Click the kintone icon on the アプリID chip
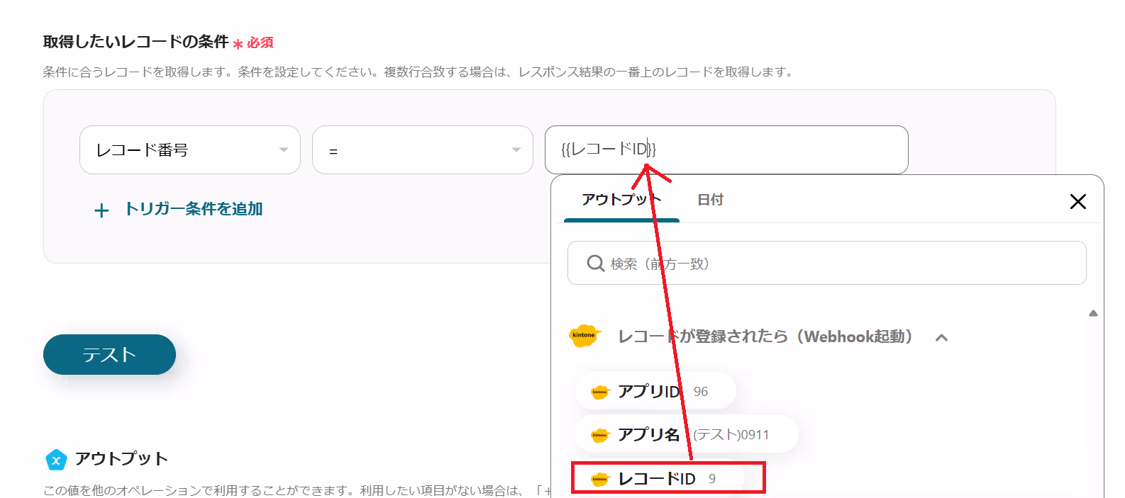 coord(600,392)
